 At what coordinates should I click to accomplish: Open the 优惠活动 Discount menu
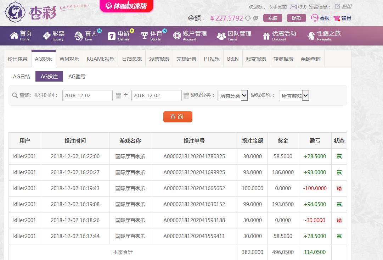[x=280, y=36]
